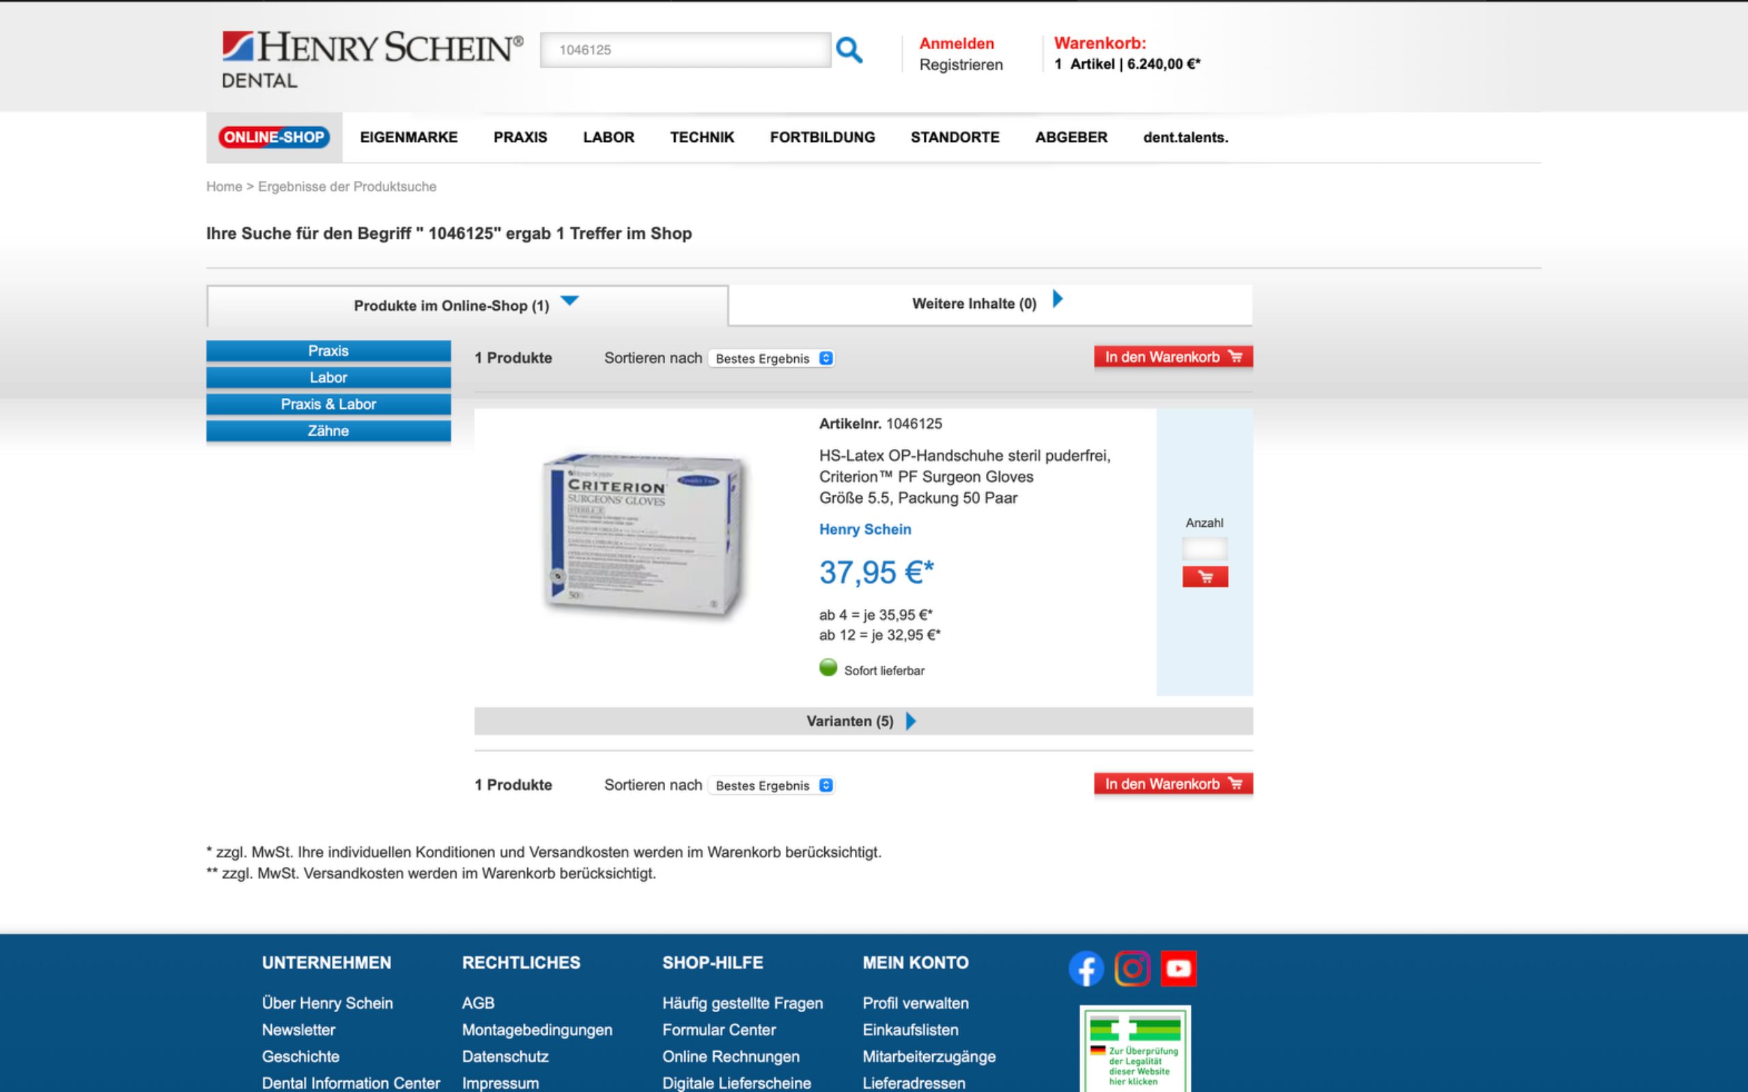This screenshot has width=1748, height=1092.
Task: Open Profil verwalten link
Action: [915, 1003]
